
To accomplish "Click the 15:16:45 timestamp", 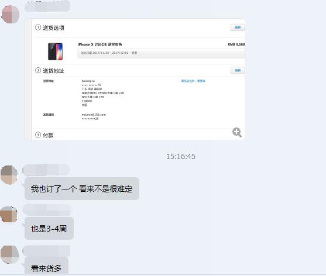I will point(181,156).
